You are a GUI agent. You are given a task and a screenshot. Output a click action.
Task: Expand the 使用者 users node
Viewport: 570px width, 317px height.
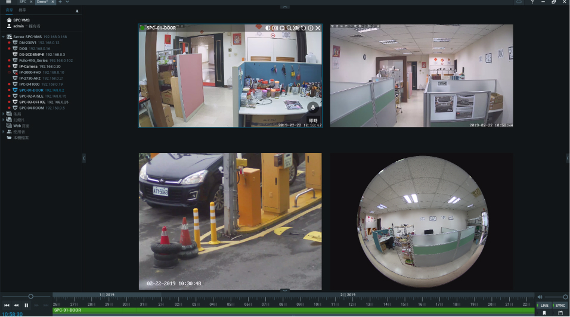tap(3, 132)
